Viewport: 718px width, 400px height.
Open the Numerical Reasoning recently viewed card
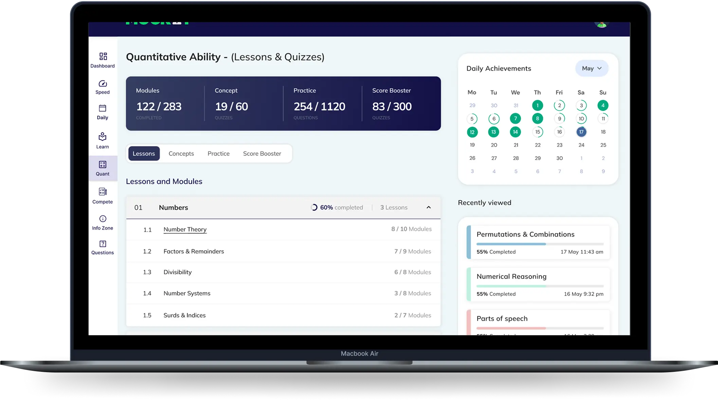click(538, 284)
